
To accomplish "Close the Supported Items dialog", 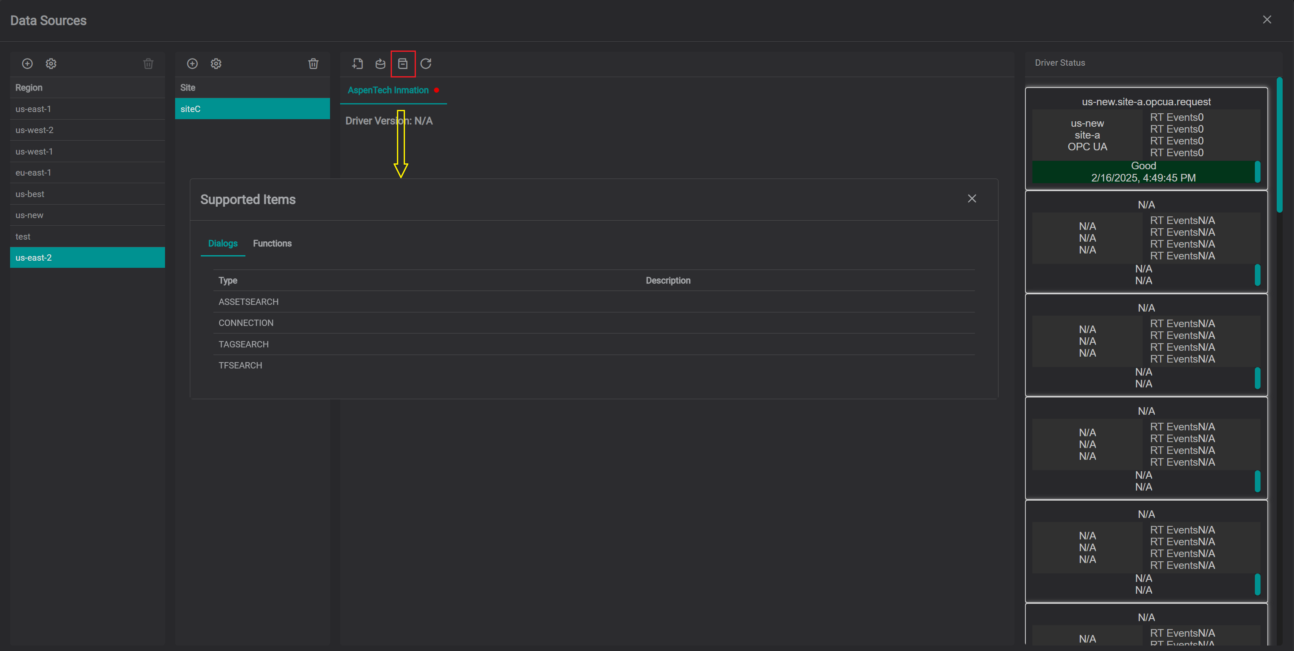I will pyautogui.click(x=972, y=199).
